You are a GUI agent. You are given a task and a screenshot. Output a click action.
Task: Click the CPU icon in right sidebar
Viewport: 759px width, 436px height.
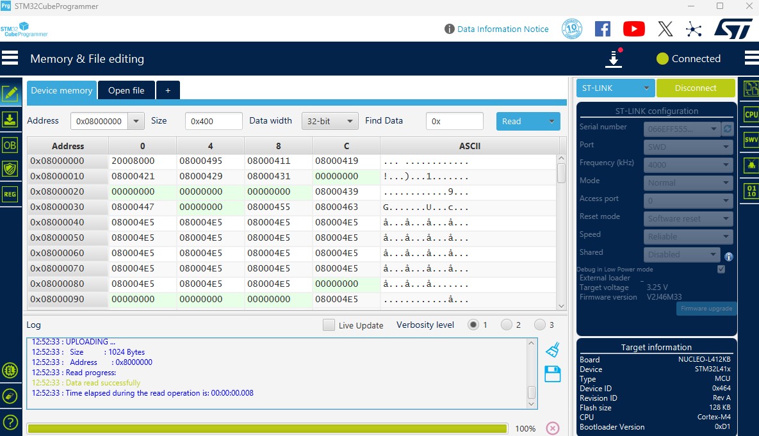tap(751, 115)
